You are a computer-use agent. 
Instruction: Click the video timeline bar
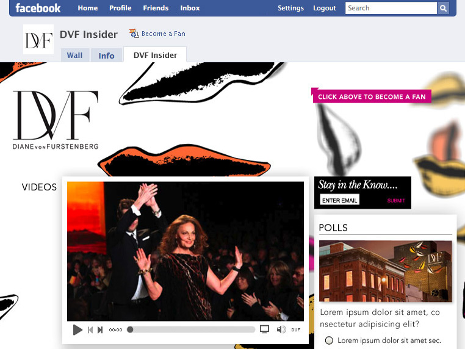(x=191, y=329)
